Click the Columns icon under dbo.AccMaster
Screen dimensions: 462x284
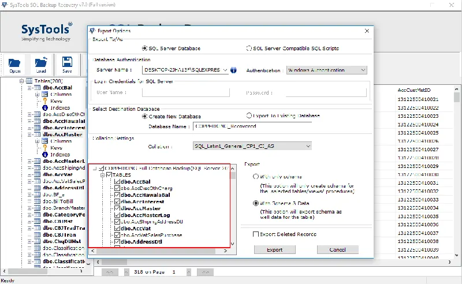(x=45, y=141)
